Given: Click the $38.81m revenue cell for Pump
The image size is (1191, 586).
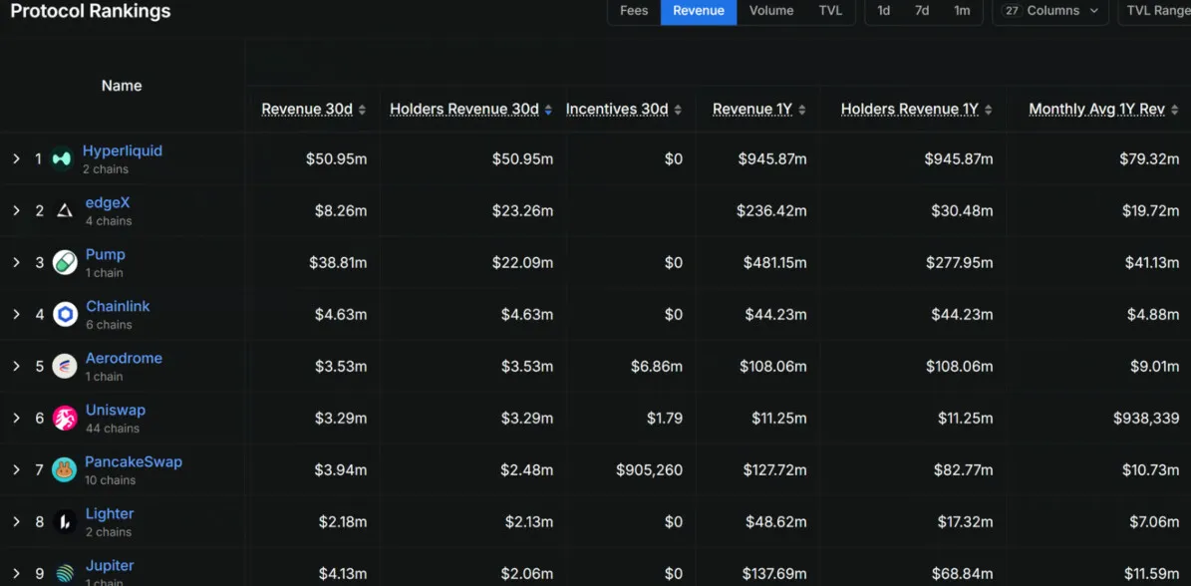Looking at the screenshot, I should [338, 263].
